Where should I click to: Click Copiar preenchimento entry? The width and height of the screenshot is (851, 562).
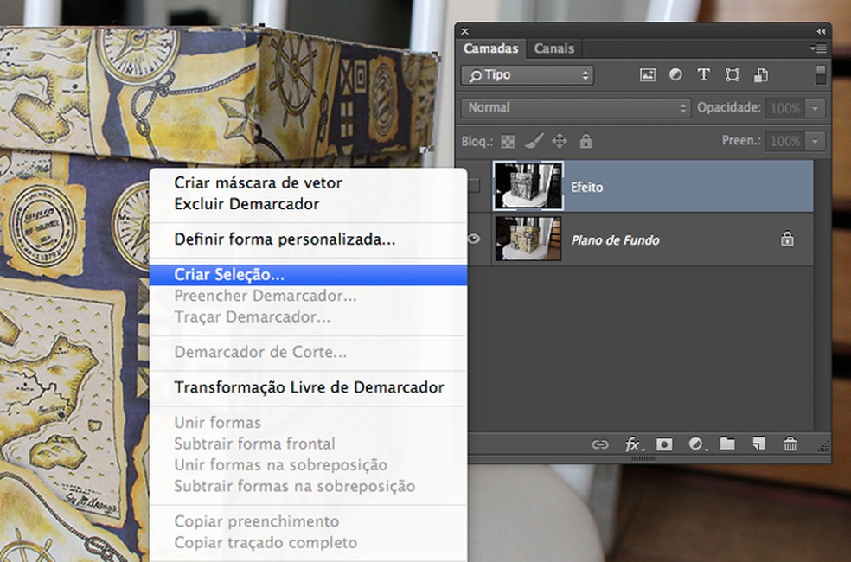308,521
